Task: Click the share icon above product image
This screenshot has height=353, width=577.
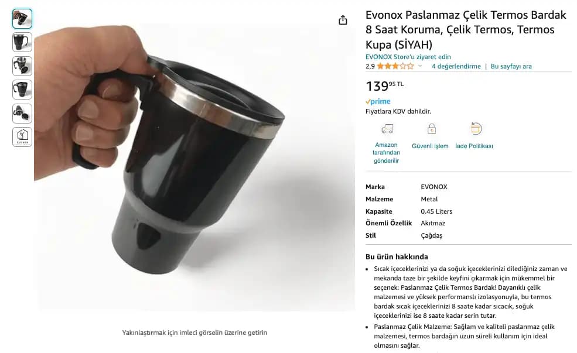Action: (343, 20)
